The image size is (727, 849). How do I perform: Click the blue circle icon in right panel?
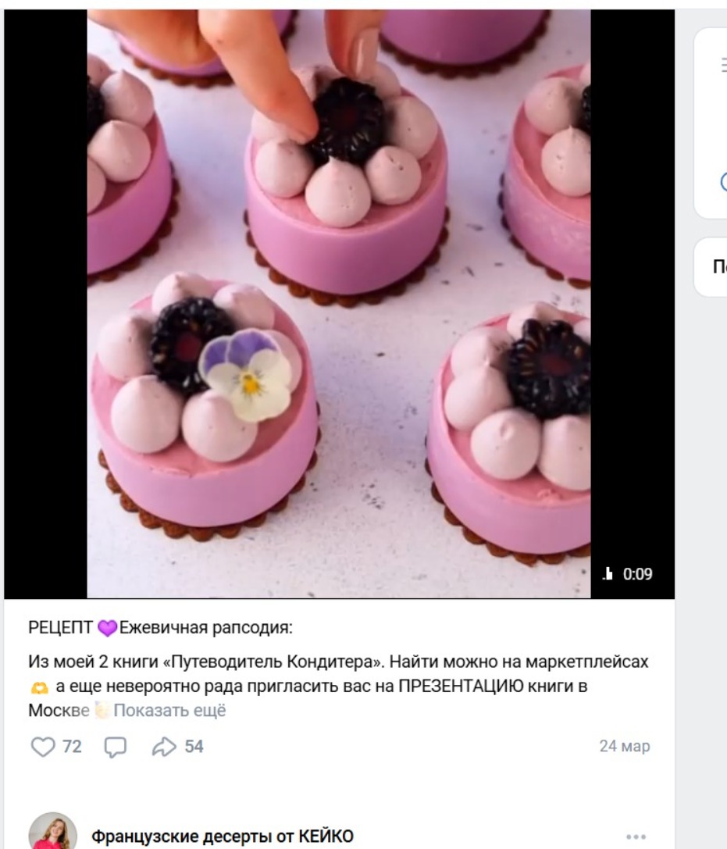tap(724, 182)
